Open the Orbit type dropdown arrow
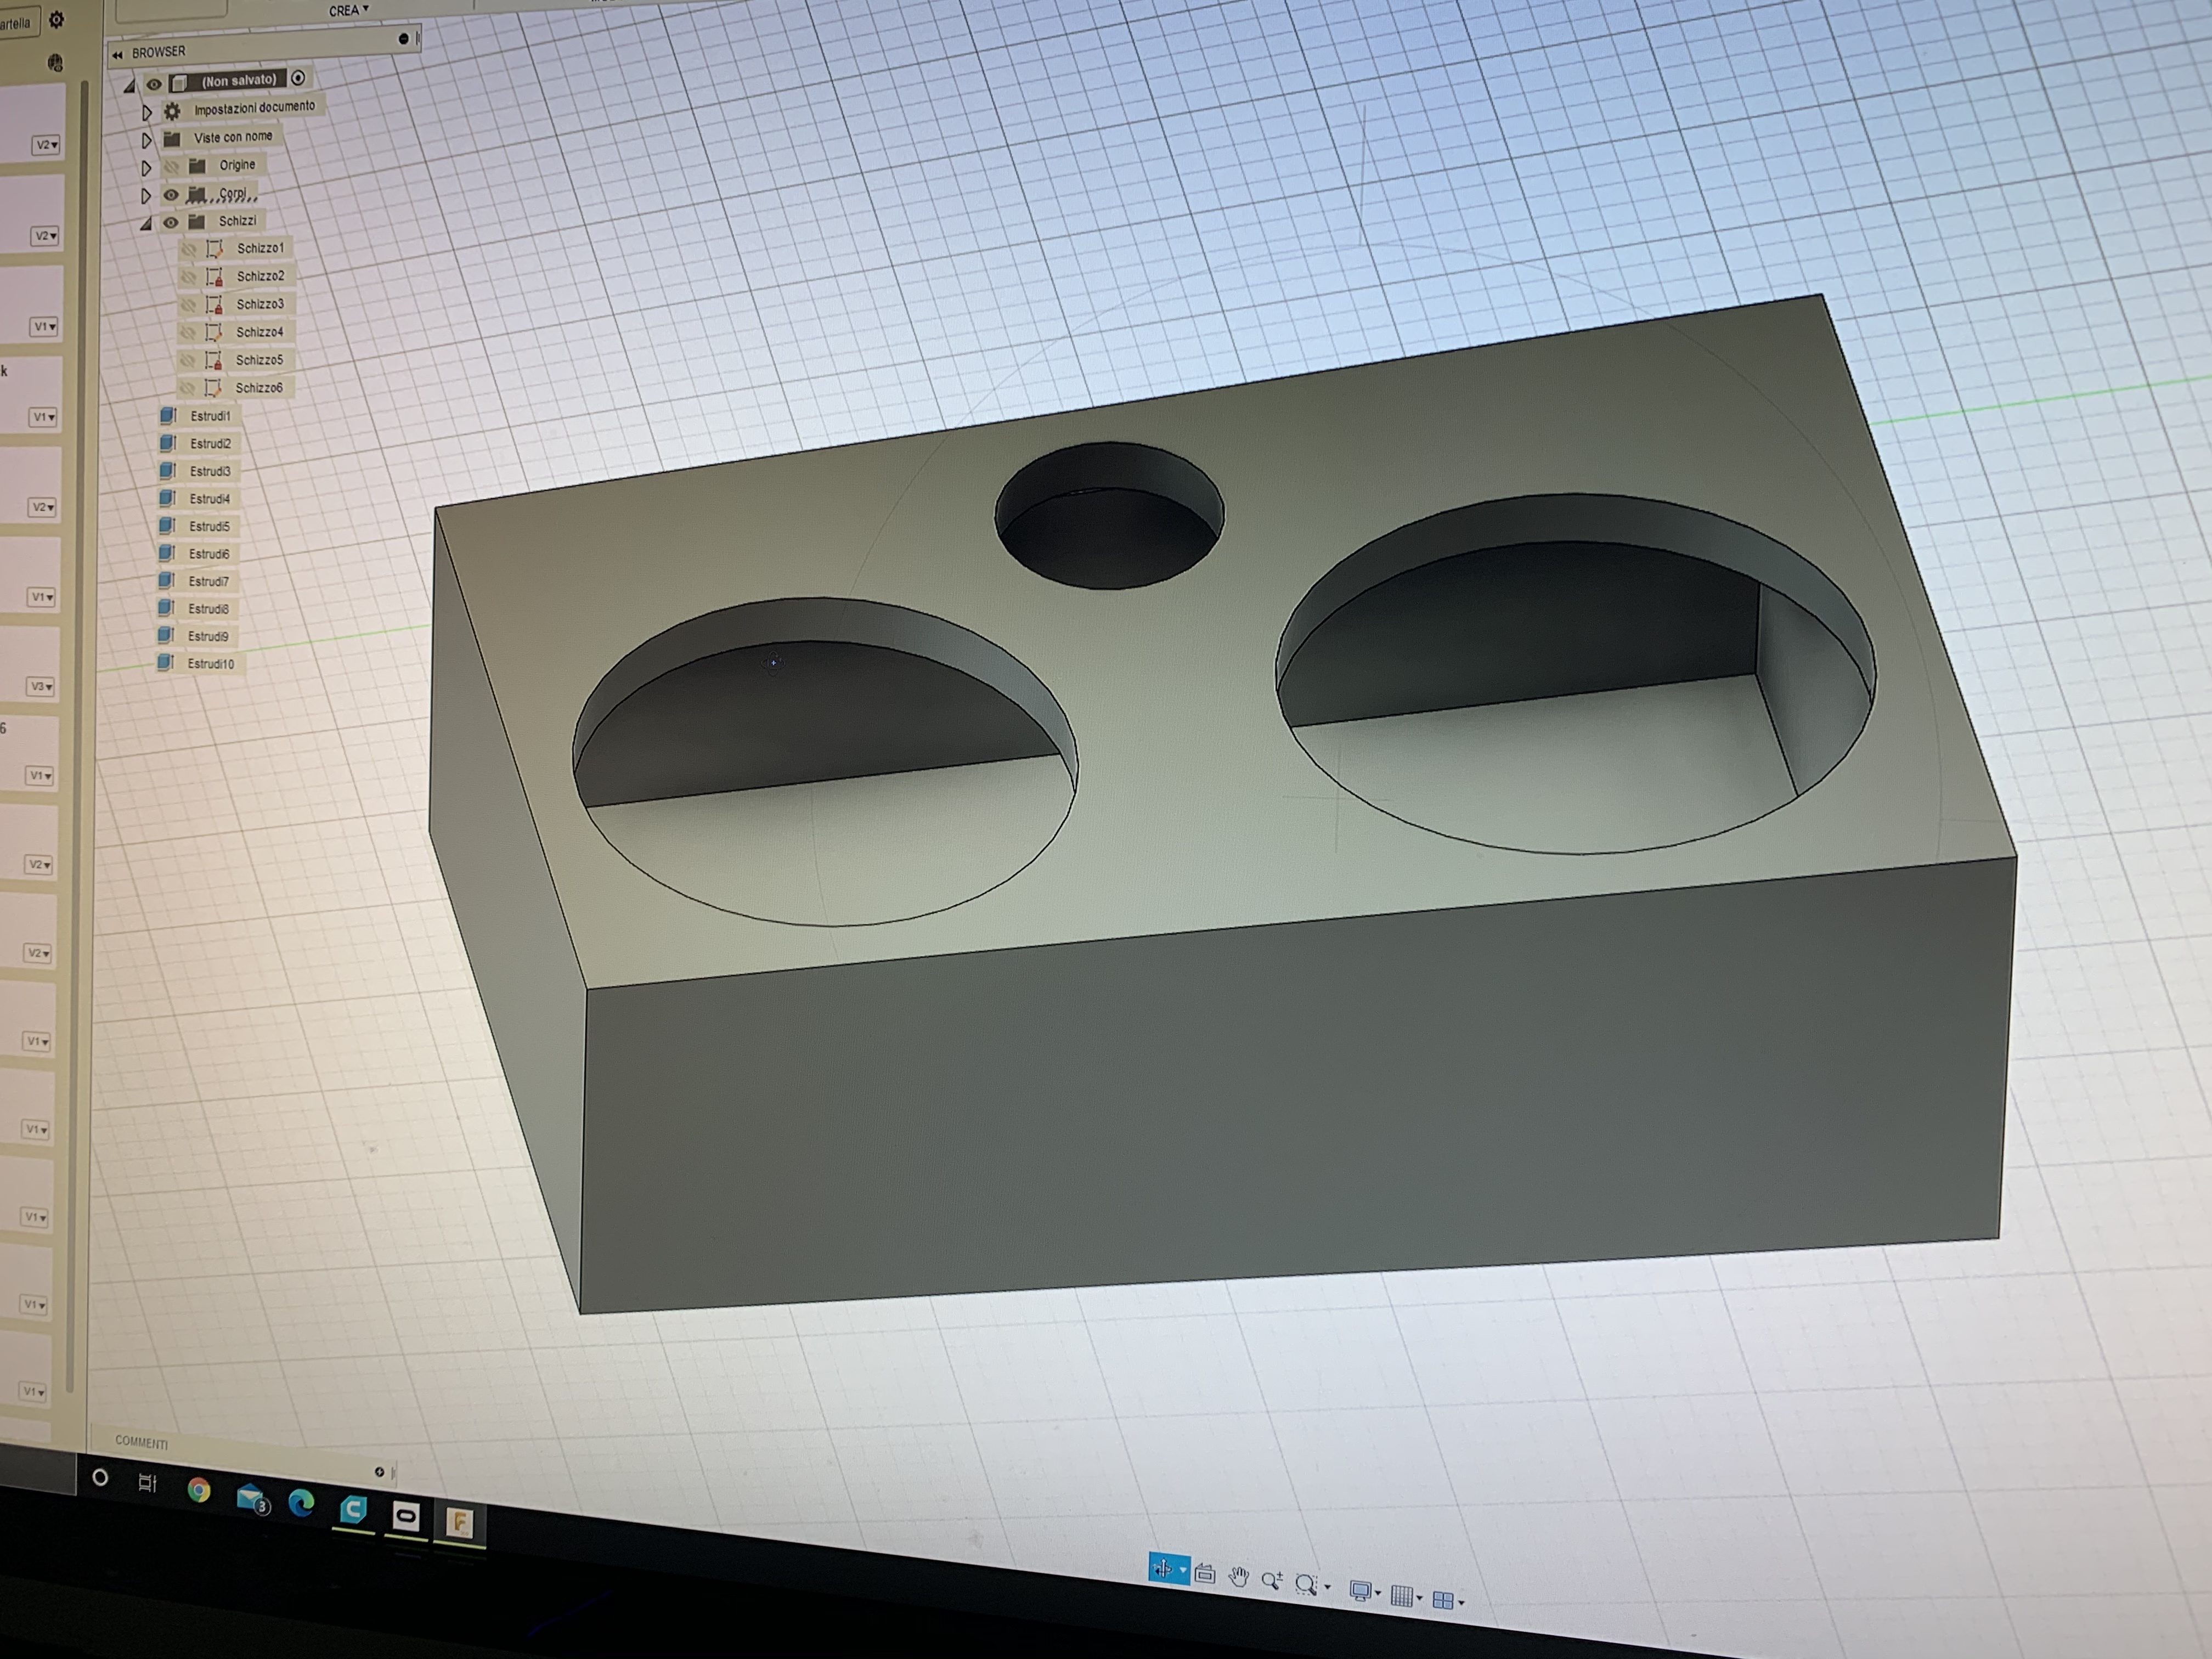2212x1659 pixels. click(1183, 1570)
